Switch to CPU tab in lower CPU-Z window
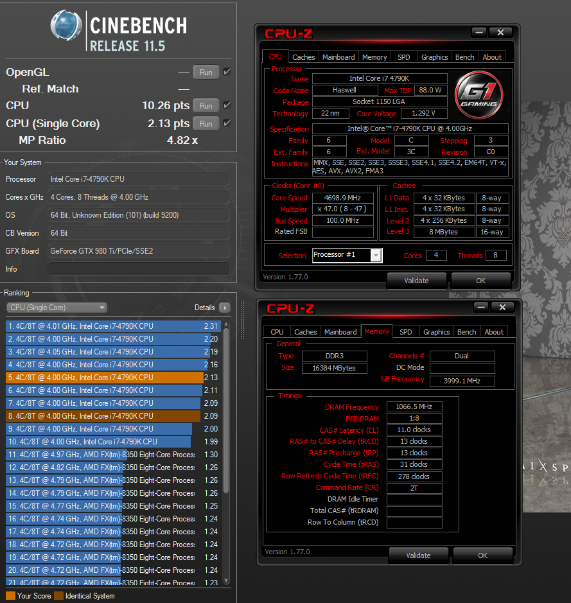 (x=277, y=332)
